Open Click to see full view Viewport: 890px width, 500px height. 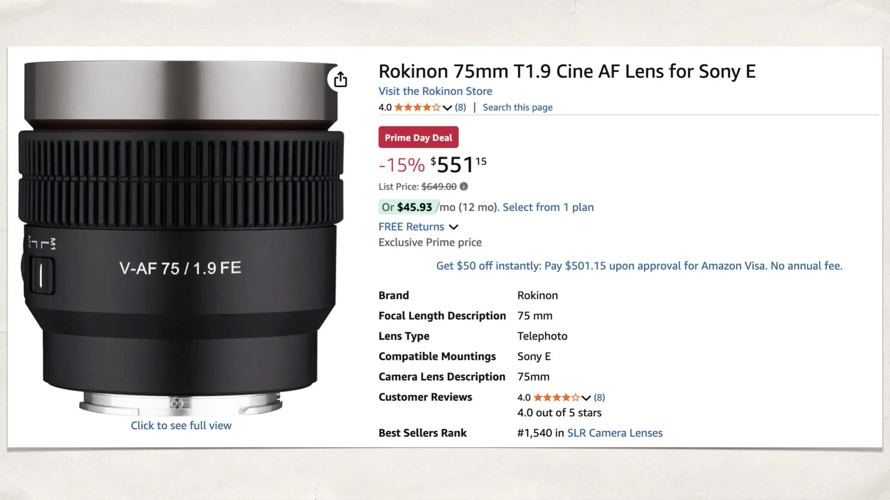click(x=181, y=425)
